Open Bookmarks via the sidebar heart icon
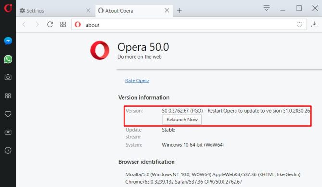Screen dimensions: 322x187 [8, 114]
